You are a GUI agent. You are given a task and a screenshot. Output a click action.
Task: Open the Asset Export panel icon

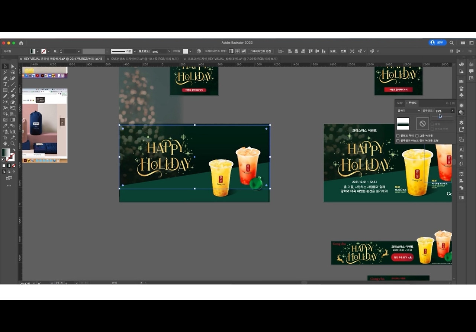click(461, 130)
